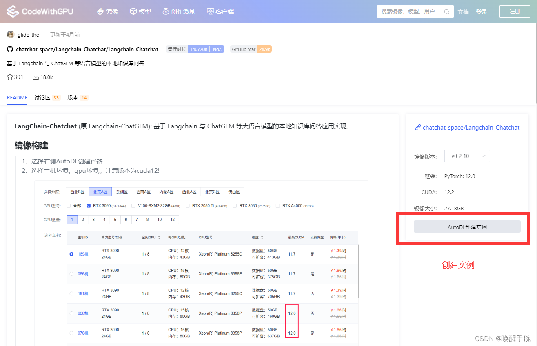This screenshot has width=537, height=346.
Task: Check the RTX A4000 checkbox
Action: coord(278,206)
